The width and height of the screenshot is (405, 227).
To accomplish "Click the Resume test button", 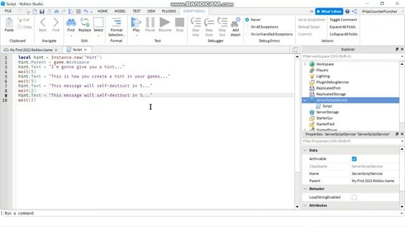I will coord(165,23).
